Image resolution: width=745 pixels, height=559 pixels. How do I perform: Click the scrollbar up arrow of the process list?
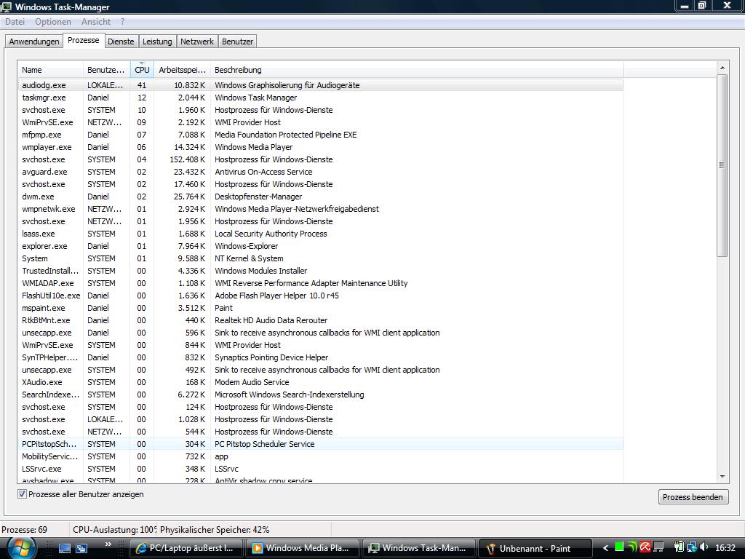[x=722, y=68]
